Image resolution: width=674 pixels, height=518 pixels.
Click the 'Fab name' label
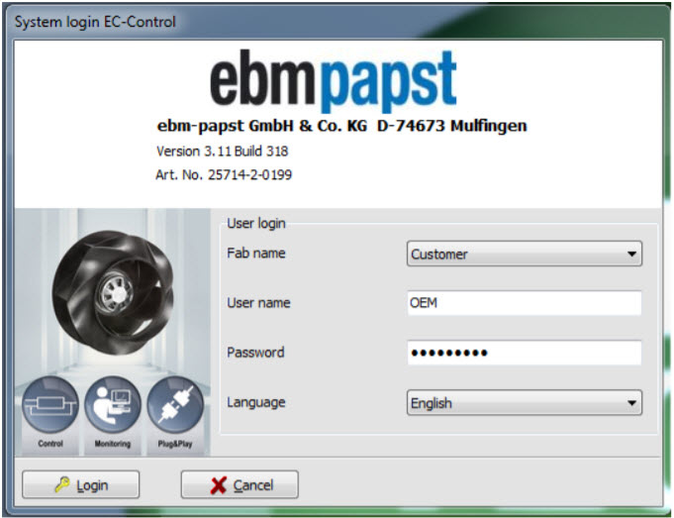[x=255, y=253]
